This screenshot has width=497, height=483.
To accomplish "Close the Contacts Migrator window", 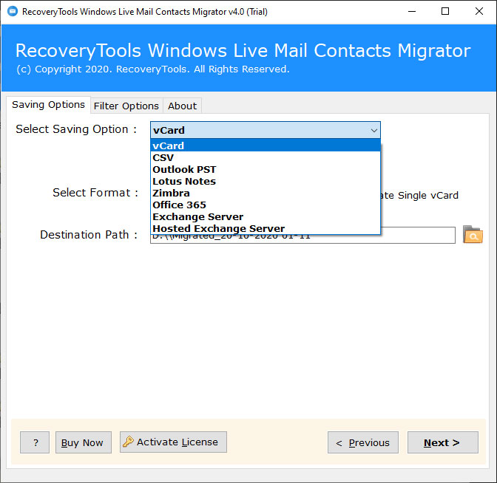I will (x=479, y=12).
